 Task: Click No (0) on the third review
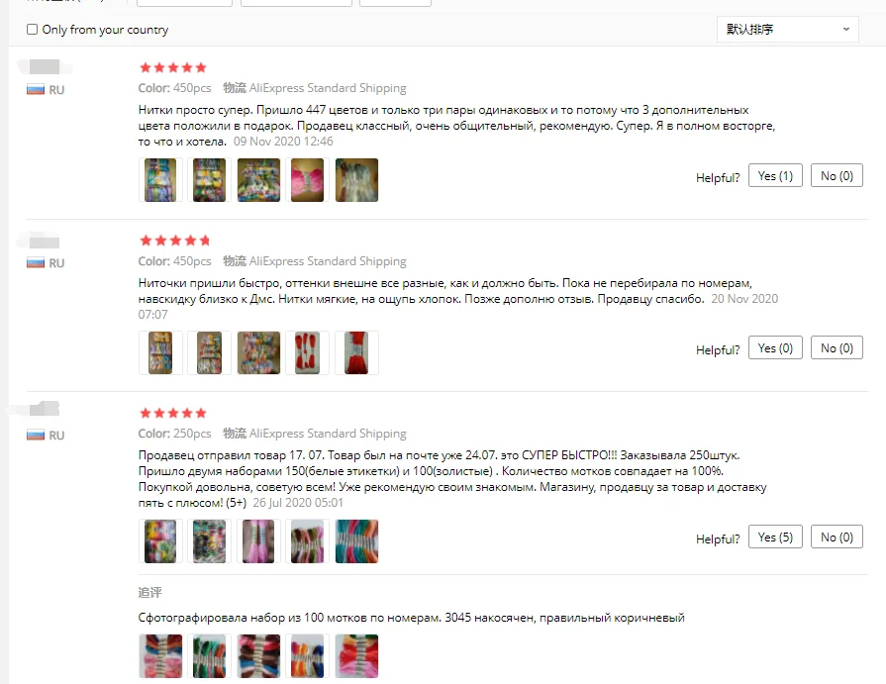click(837, 537)
